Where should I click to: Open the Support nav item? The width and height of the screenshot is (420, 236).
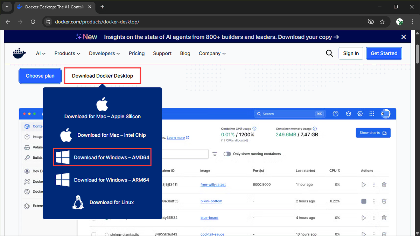click(x=162, y=53)
